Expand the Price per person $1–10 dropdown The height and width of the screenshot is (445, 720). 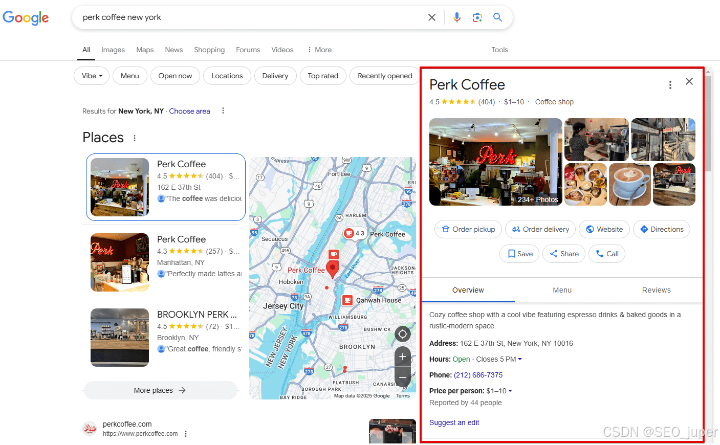point(510,391)
